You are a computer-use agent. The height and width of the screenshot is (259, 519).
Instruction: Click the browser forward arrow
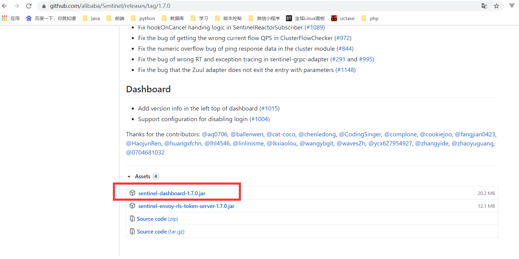point(17,6)
